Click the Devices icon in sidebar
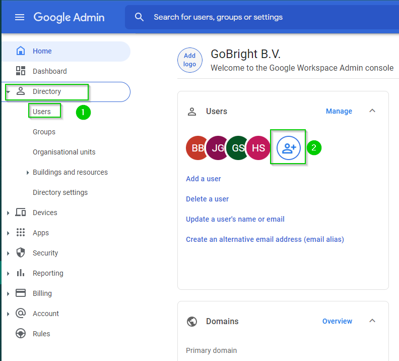This screenshot has width=399, height=361. pos(21,212)
